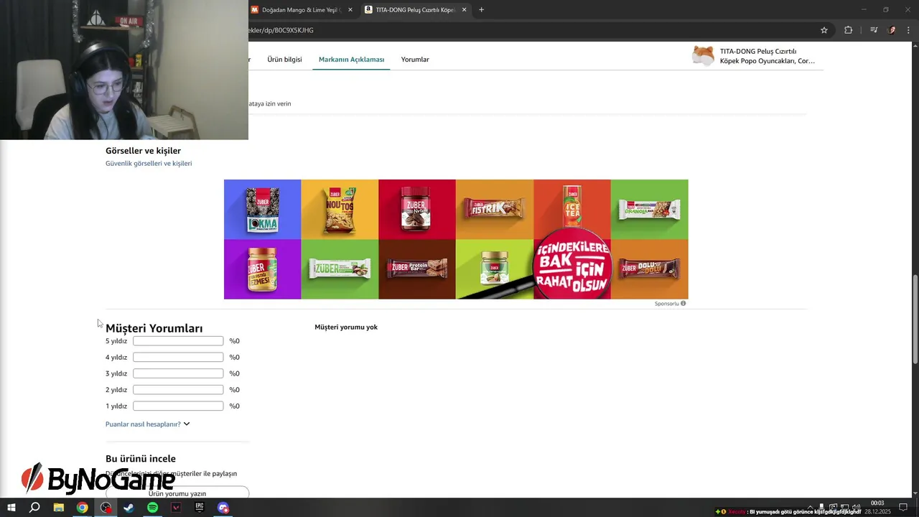Open the Windows Start menu
Screen dimensions: 919x517
click(x=11, y=508)
